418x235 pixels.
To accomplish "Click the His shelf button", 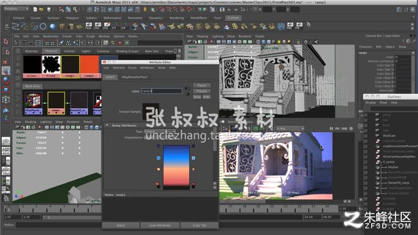I will point(106,26).
